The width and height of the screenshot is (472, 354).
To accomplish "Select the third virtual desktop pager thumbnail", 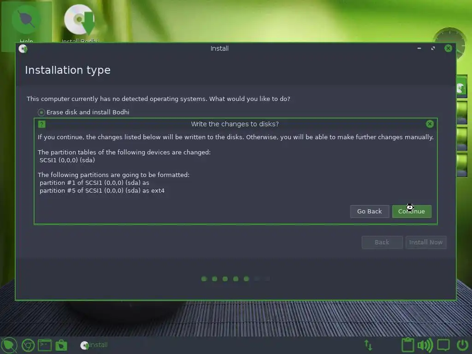I will click(462, 138).
